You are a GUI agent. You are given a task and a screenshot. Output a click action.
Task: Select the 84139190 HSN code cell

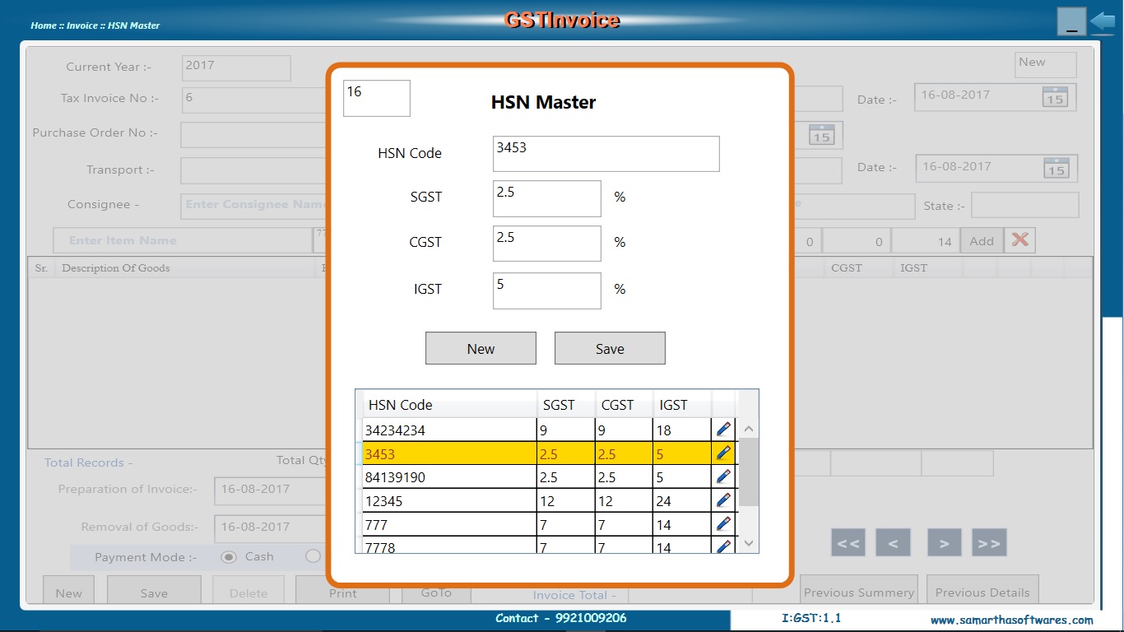[x=449, y=477]
